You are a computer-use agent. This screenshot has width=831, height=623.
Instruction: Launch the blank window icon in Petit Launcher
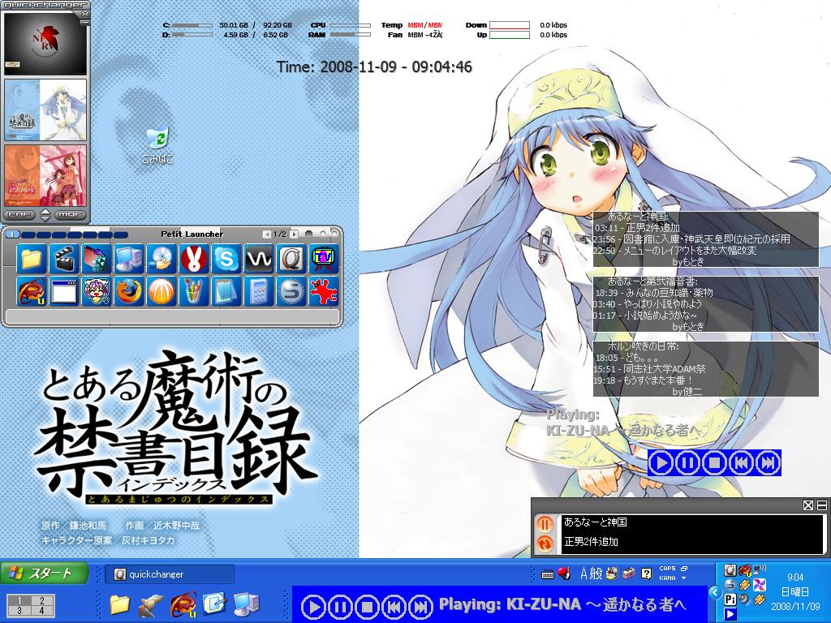pos(64,291)
